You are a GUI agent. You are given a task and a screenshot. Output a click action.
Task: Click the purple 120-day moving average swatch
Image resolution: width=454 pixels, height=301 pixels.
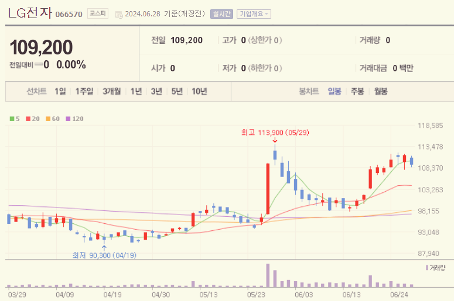(x=68, y=119)
